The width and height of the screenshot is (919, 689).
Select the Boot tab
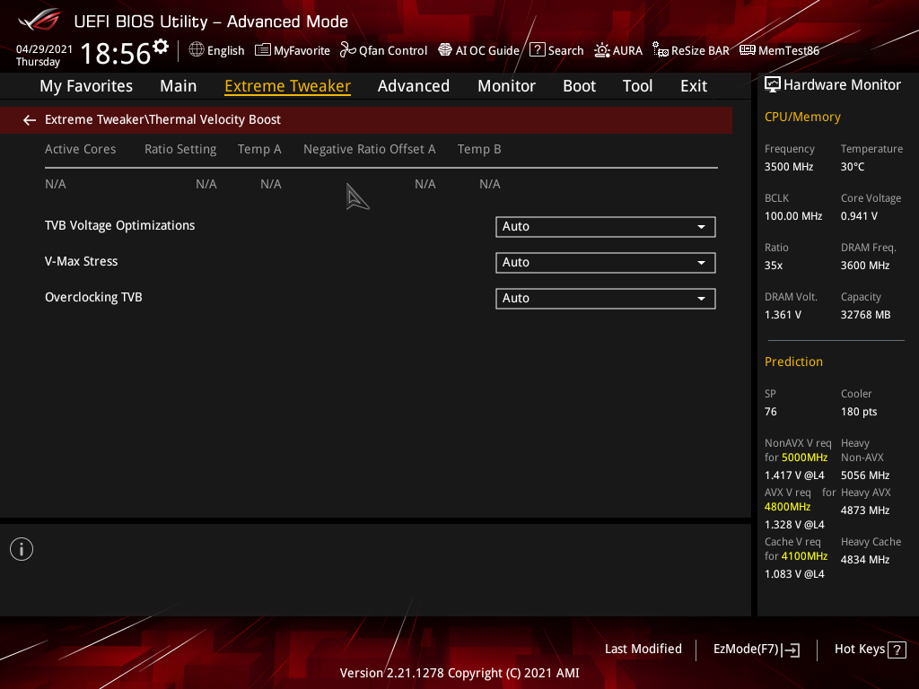point(579,86)
